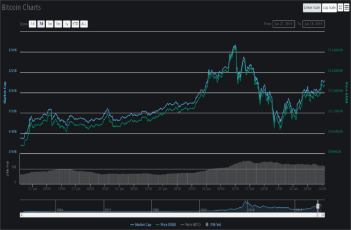Select the 1m zoom range
351x230 pixels.
[50, 24]
